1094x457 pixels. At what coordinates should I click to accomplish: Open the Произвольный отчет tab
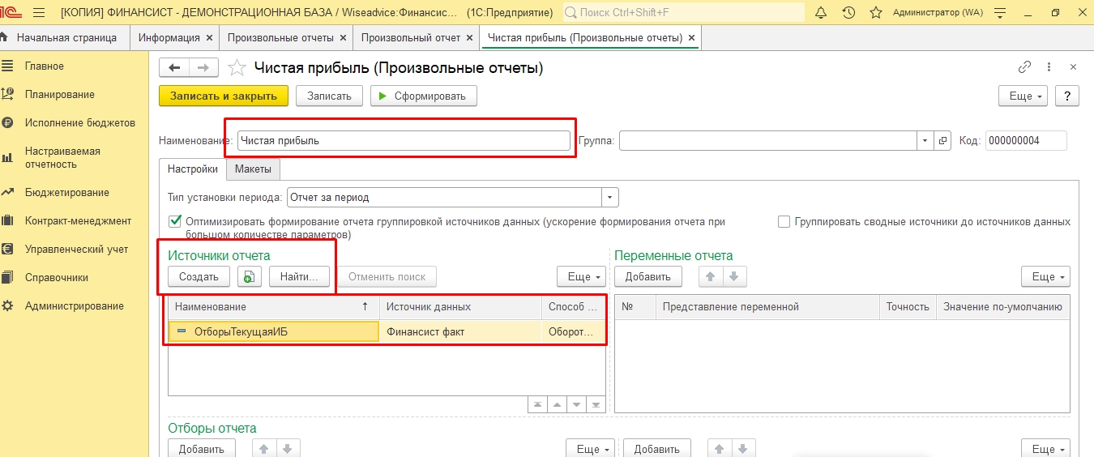click(411, 37)
